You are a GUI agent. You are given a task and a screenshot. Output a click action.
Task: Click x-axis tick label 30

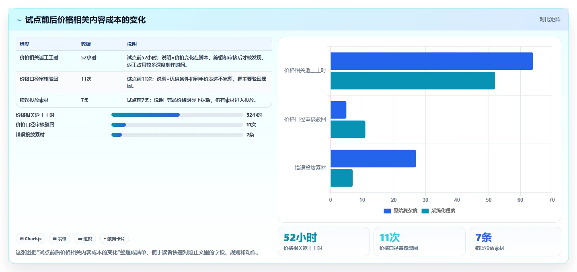point(425,200)
